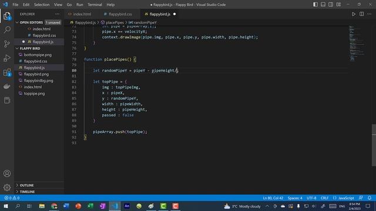The image size is (376, 211).
Task: Click the Run Code play icon
Action: tap(354, 14)
